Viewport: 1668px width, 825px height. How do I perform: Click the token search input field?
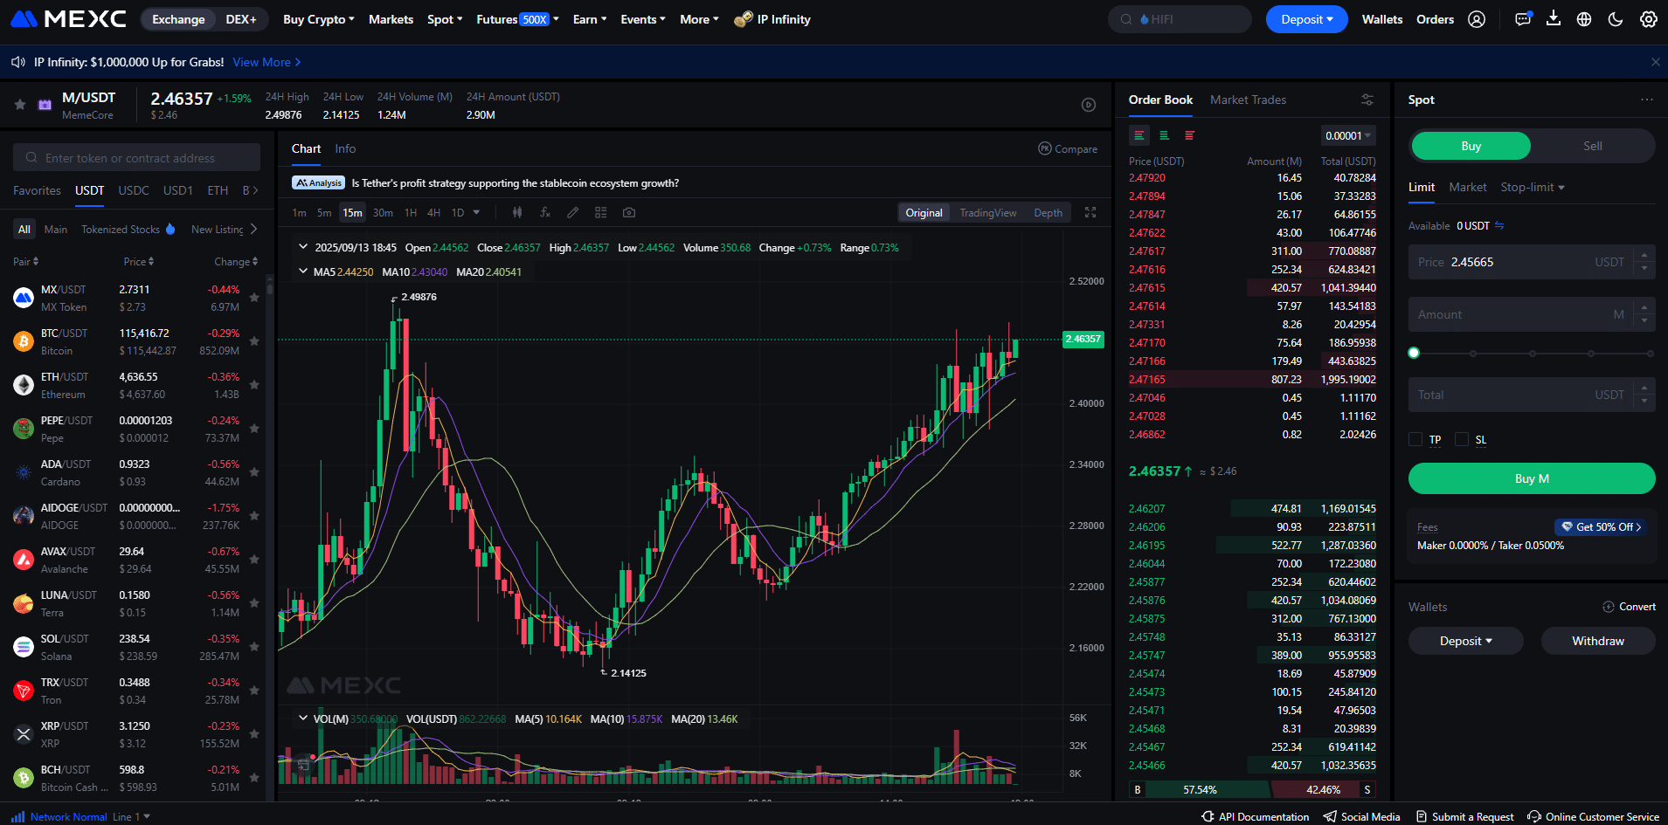coord(136,157)
